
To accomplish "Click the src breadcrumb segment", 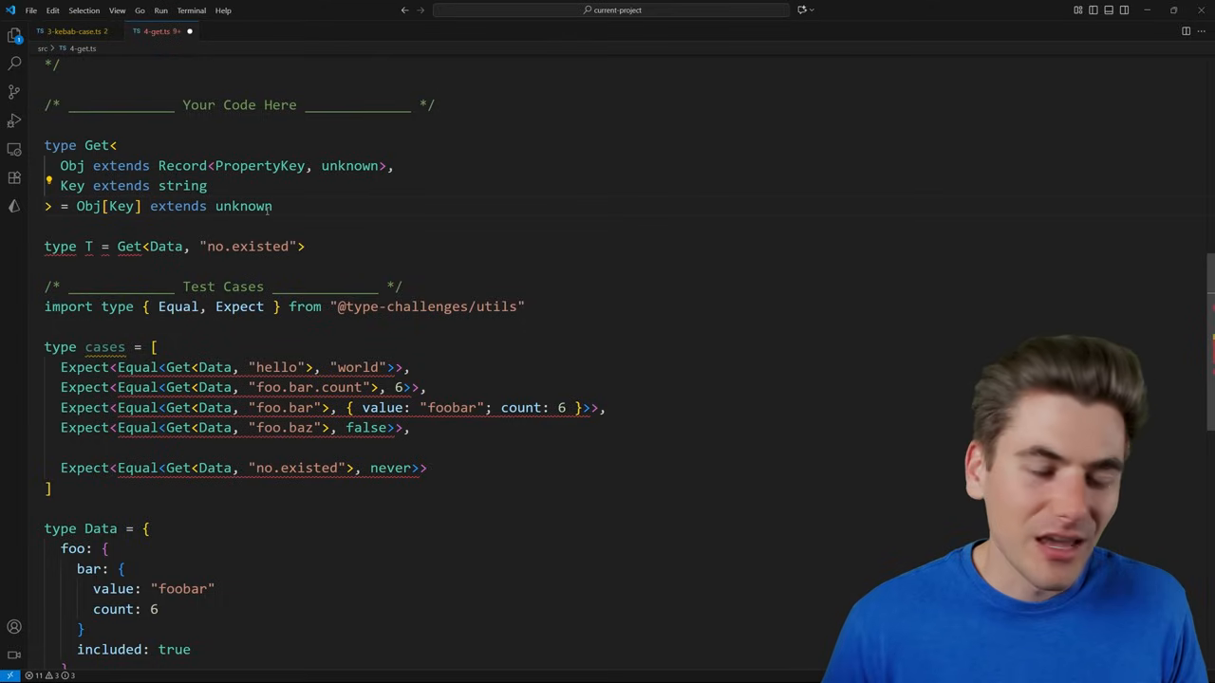I will [x=43, y=48].
